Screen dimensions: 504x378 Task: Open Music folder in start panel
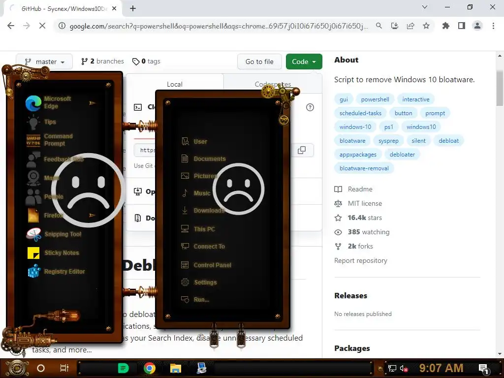coord(196,193)
